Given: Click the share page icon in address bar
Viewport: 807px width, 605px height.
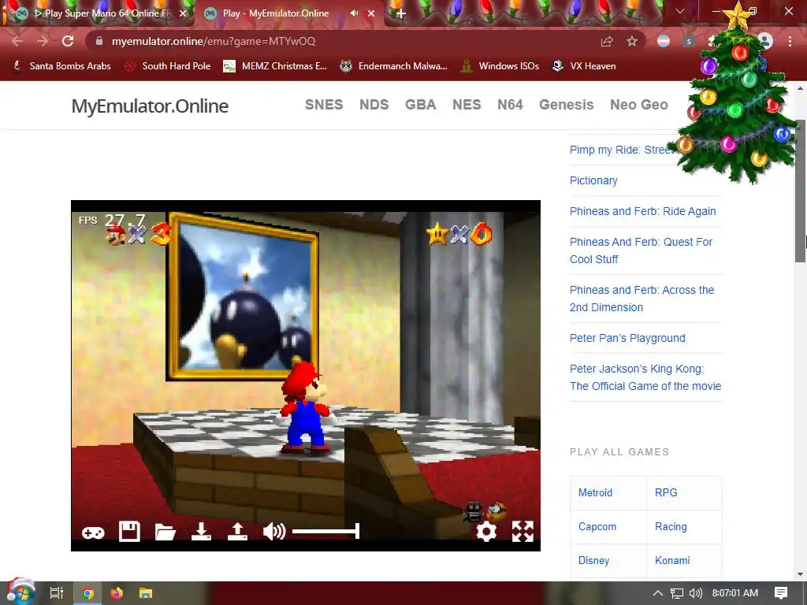Looking at the screenshot, I should [607, 41].
